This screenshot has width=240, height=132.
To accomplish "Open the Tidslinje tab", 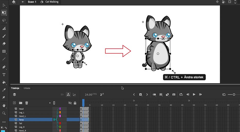I will click(15, 88).
